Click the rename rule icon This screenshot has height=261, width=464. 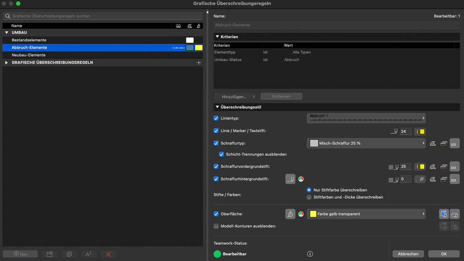pyautogui.click(x=88, y=254)
